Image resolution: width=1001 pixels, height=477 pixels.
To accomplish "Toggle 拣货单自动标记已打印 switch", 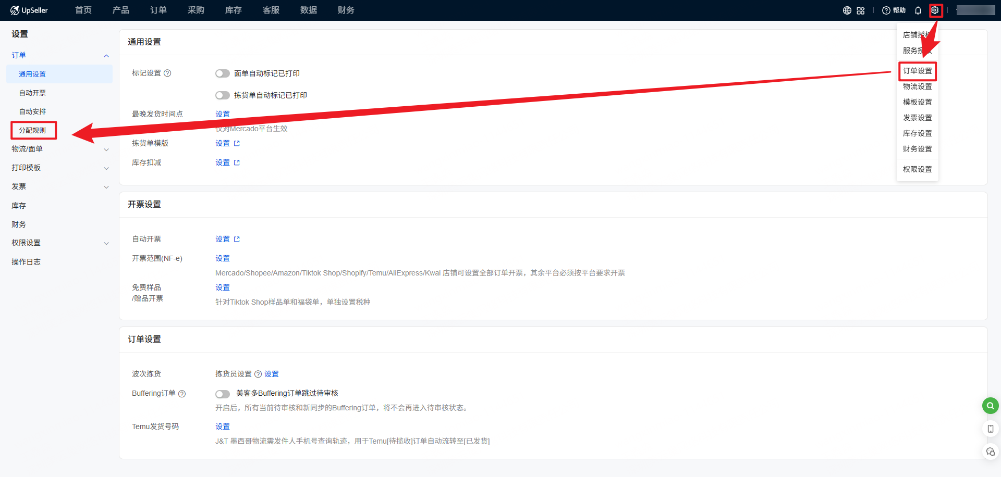I will [223, 95].
